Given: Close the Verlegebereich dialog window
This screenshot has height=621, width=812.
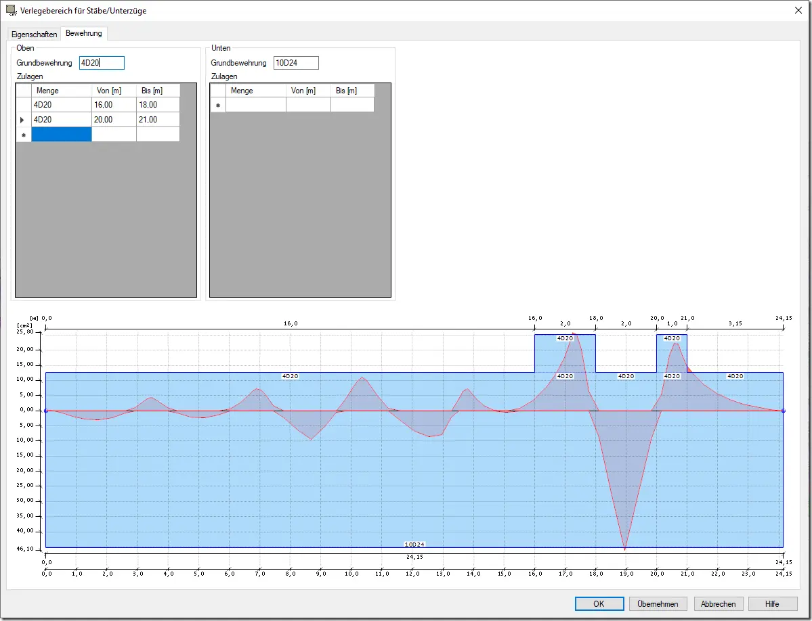Looking at the screenshot, I should coord(798,10).
